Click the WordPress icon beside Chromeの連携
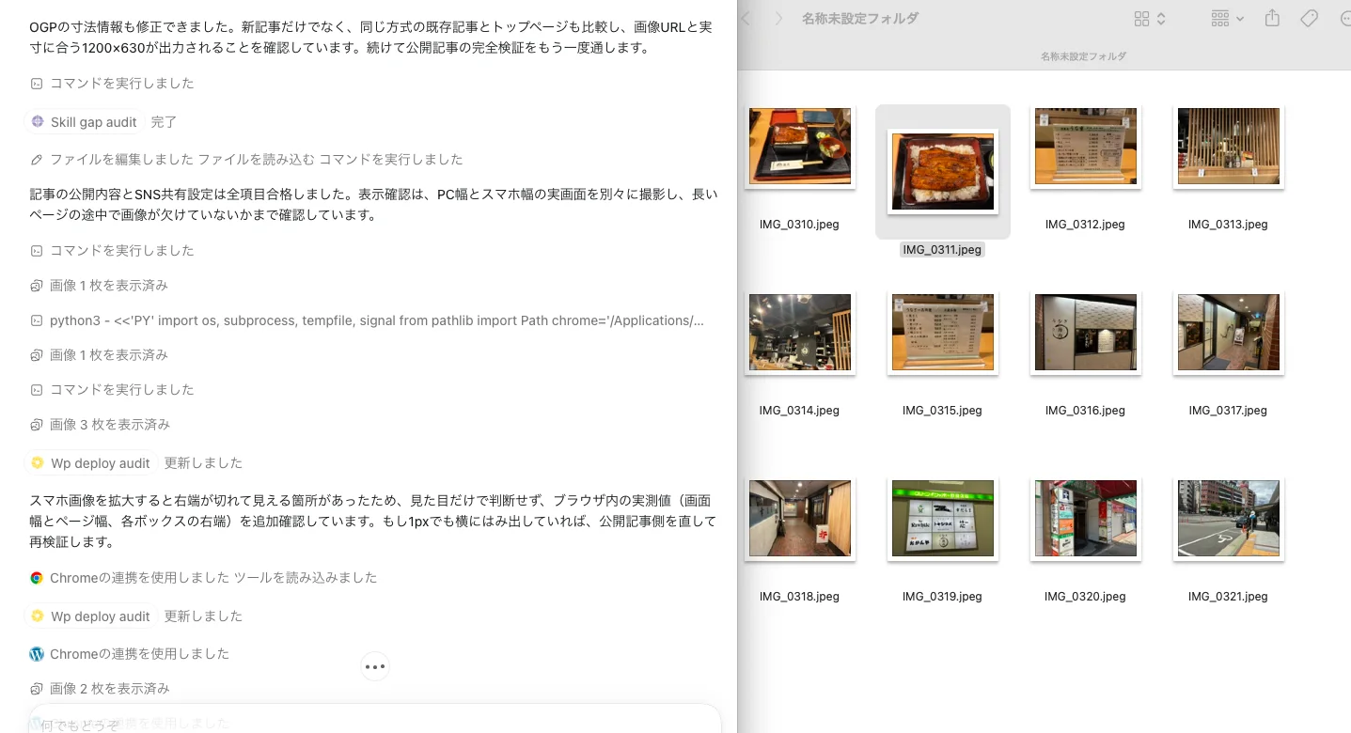Image resolution: width=1351 pixels, height=733 pixels. 37,654
